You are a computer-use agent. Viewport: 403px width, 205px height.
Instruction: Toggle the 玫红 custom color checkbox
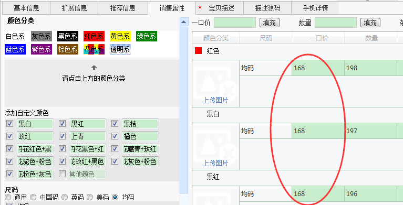point(10,136)
